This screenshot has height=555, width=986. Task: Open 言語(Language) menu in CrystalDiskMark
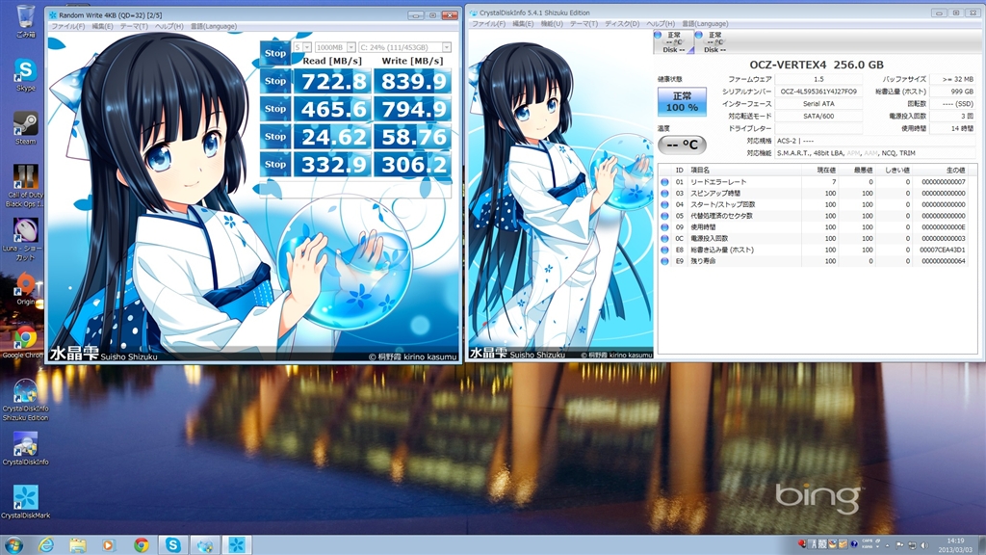coord(214,26)
